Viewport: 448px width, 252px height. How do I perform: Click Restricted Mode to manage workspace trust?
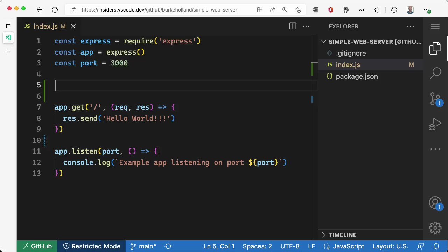pos(92,246)
